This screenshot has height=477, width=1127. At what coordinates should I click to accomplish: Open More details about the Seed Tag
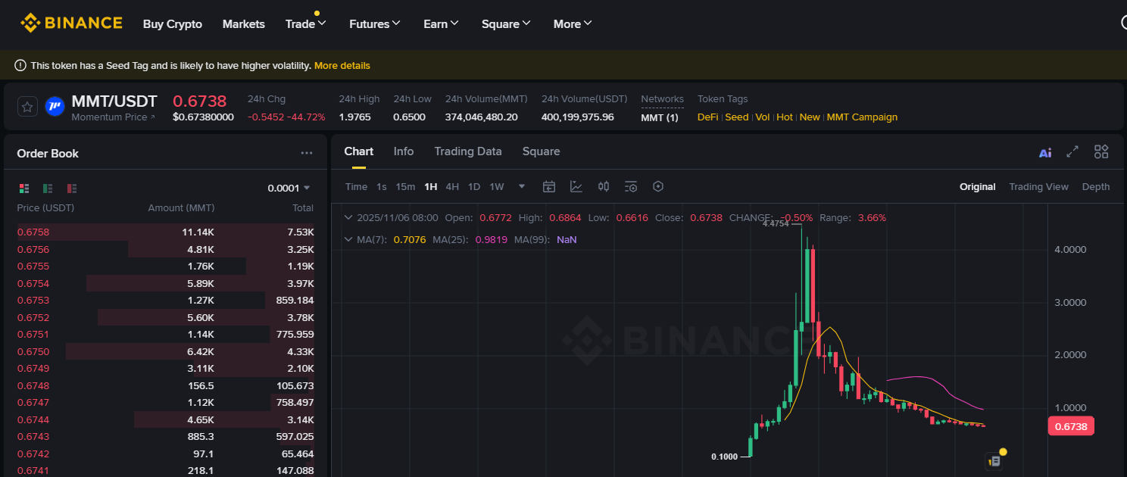click(x=342, y=65)
